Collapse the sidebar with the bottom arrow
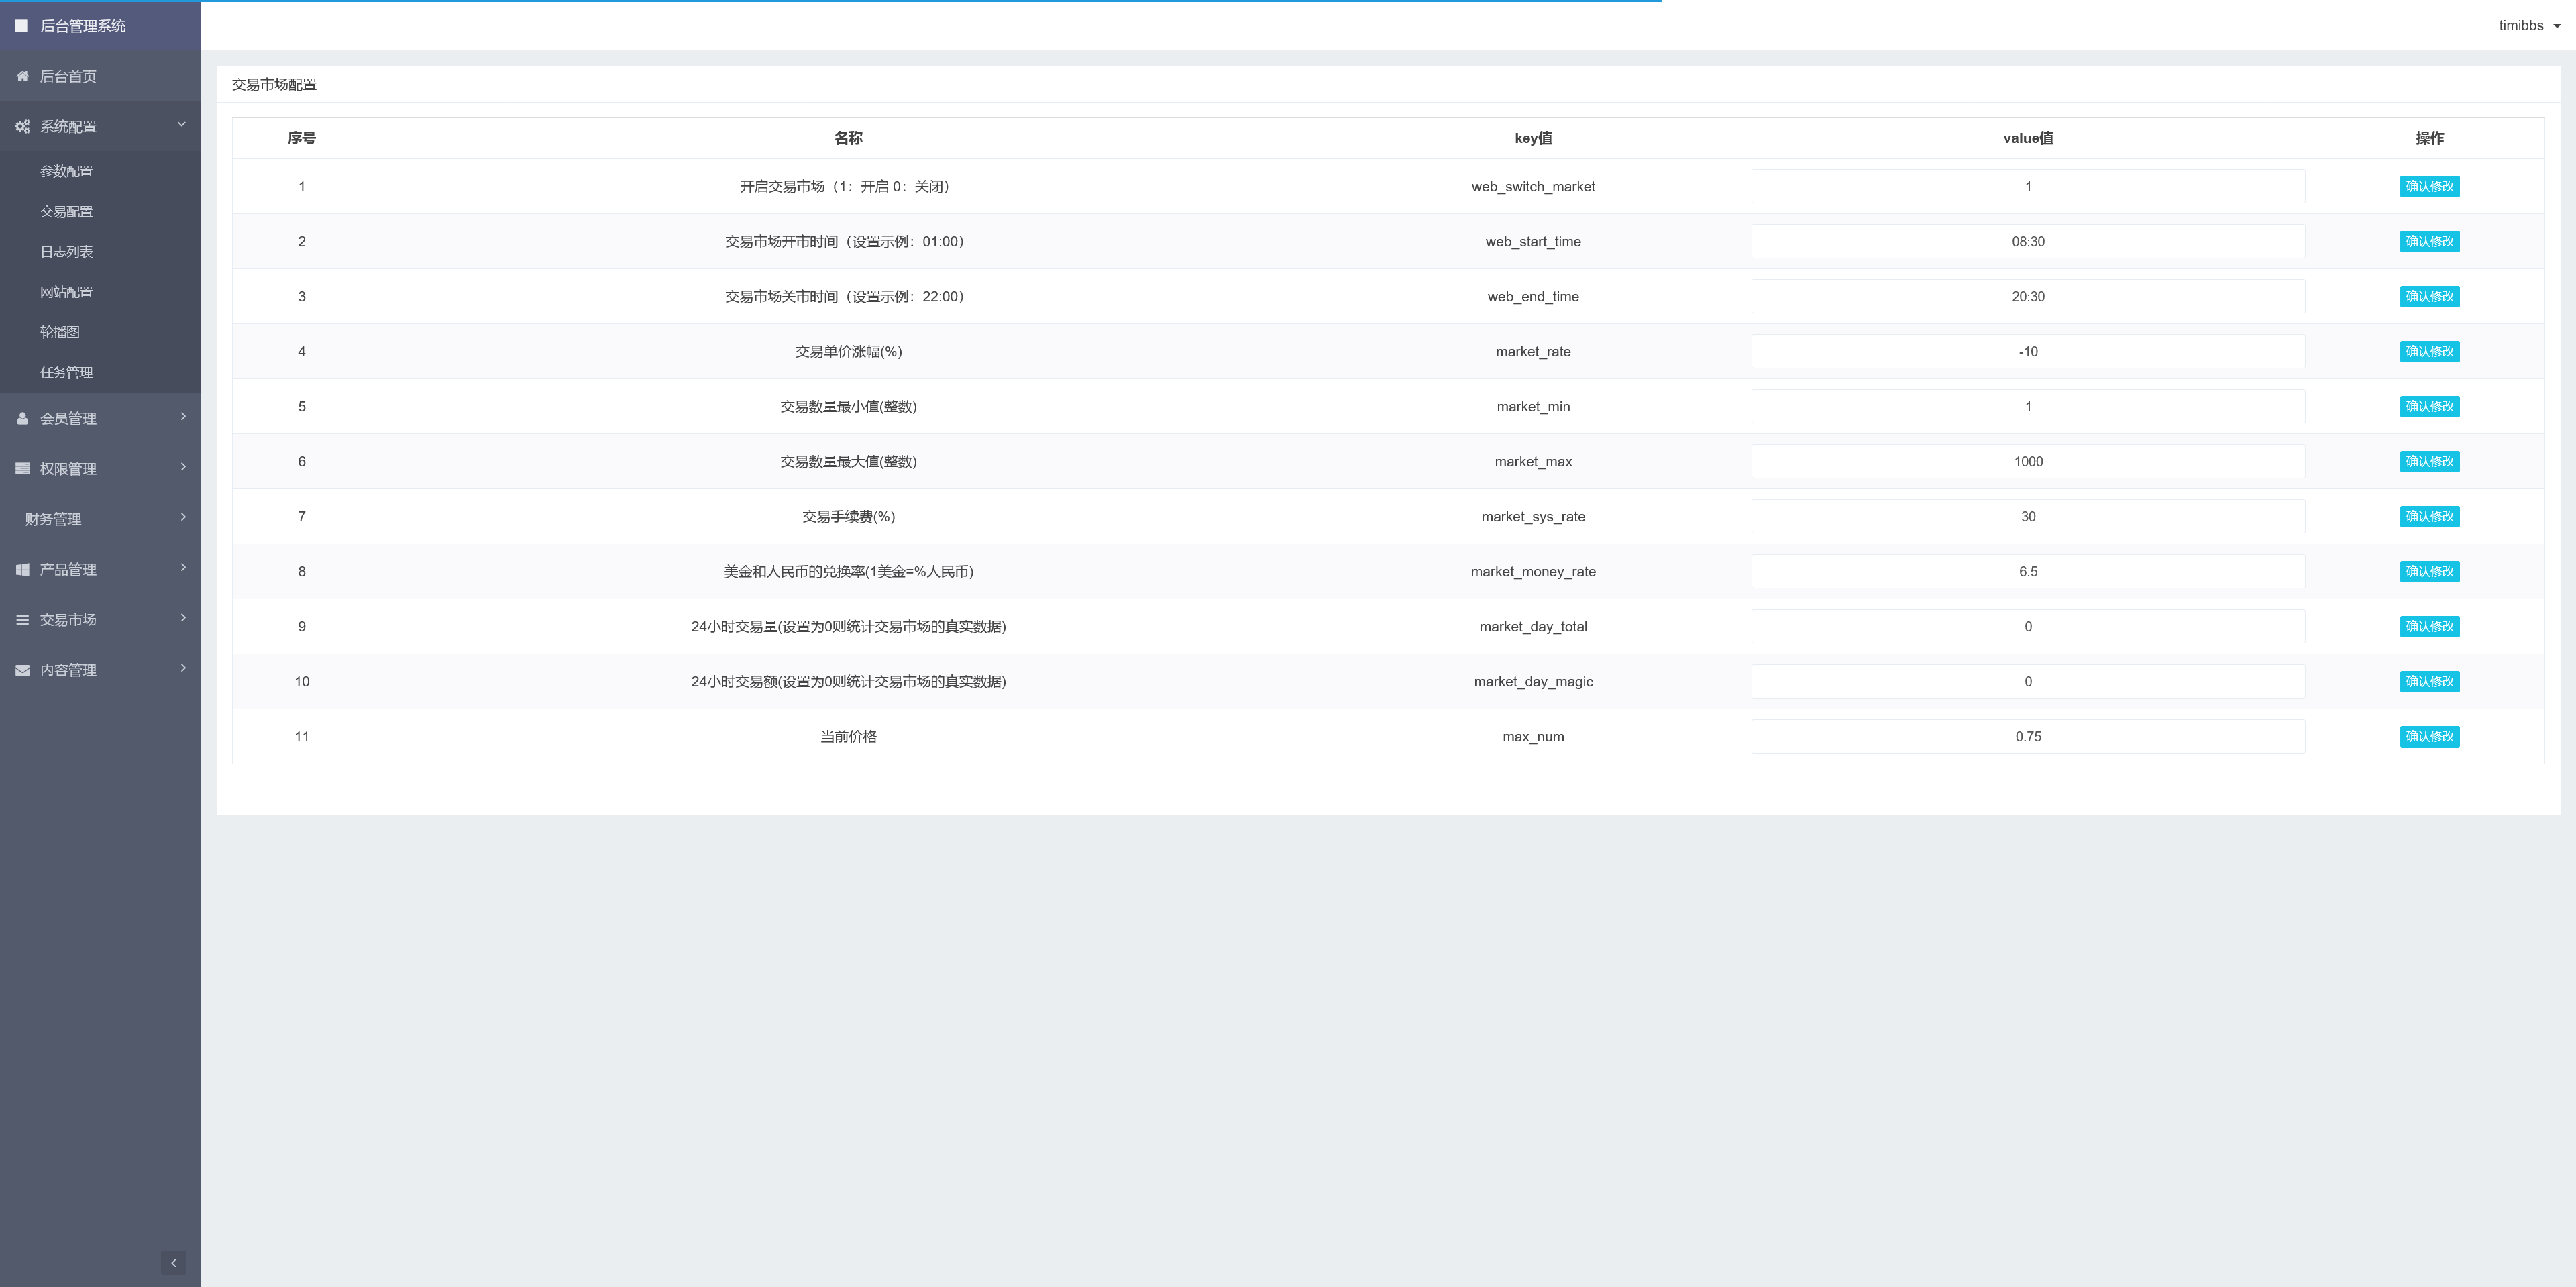 point(173,1262)
